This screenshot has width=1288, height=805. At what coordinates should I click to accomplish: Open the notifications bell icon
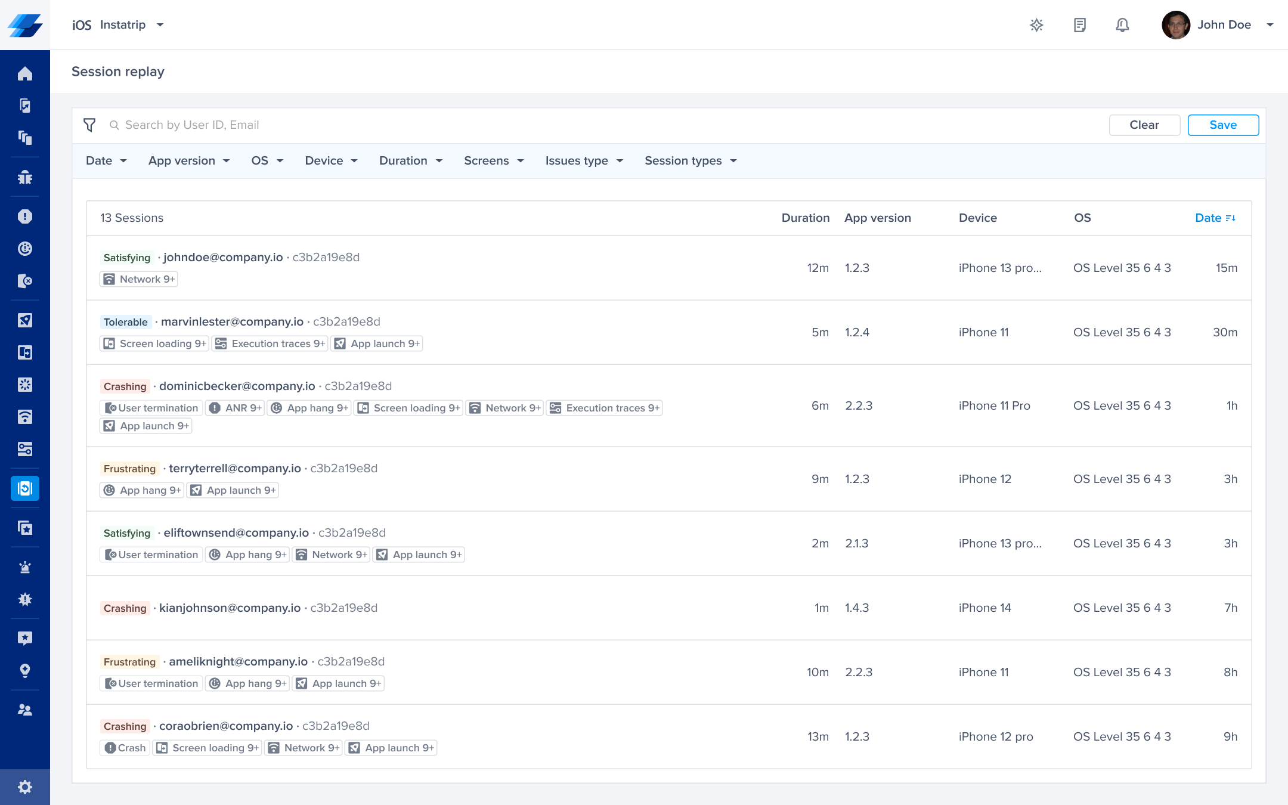click(x=1122, y=25)
